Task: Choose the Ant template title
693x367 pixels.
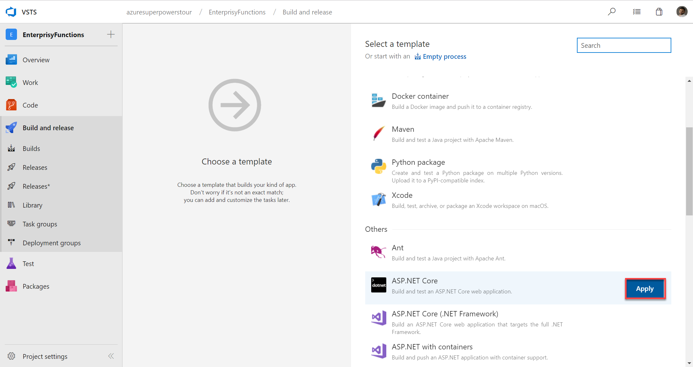Action: coord(398,247)
